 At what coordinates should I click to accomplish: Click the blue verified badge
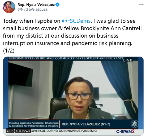click(57, 5)
